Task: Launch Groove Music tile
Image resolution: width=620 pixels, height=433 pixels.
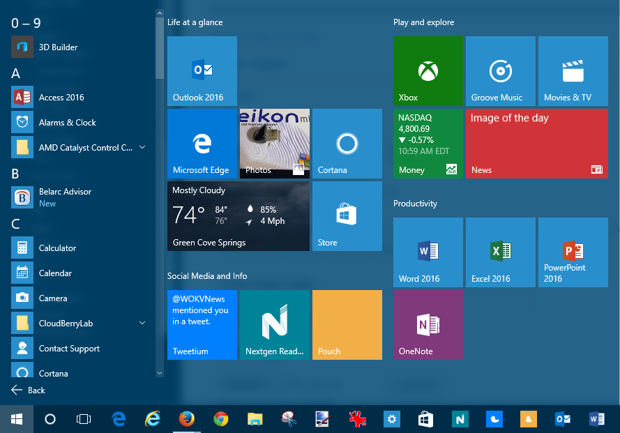Action: coord(500,70)
